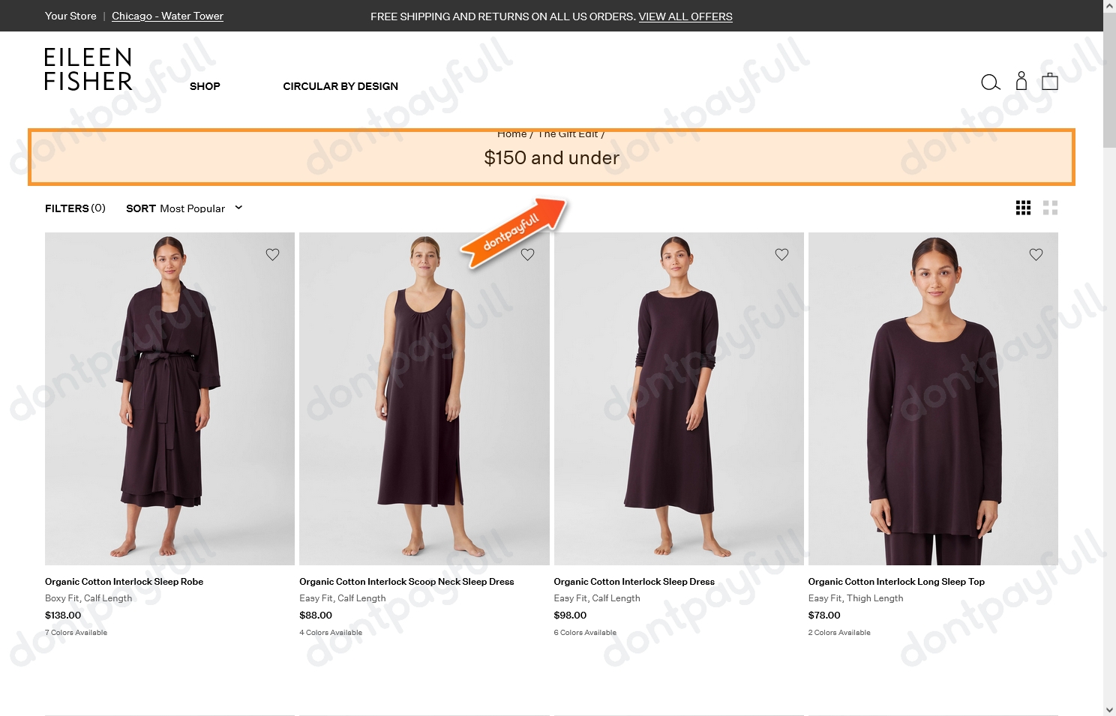Screen dimensions: 1116x716
Task: Switch to the larger two-column view icon
Action: click(1050, 208)
